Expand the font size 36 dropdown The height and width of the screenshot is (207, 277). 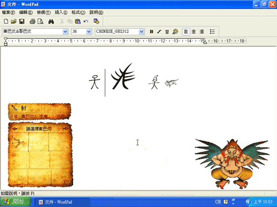[89, 31]
